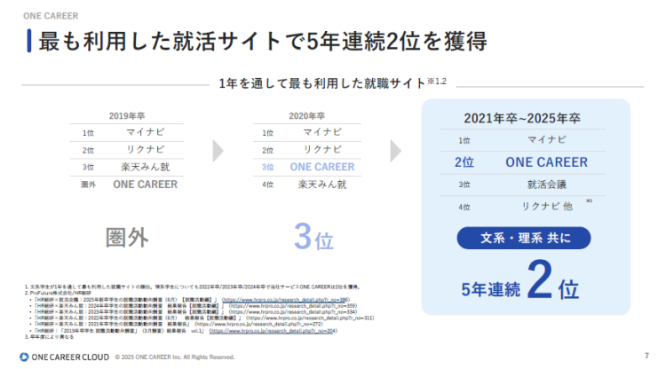Open the hrpro link ending r_no=204

coord(274,331)
